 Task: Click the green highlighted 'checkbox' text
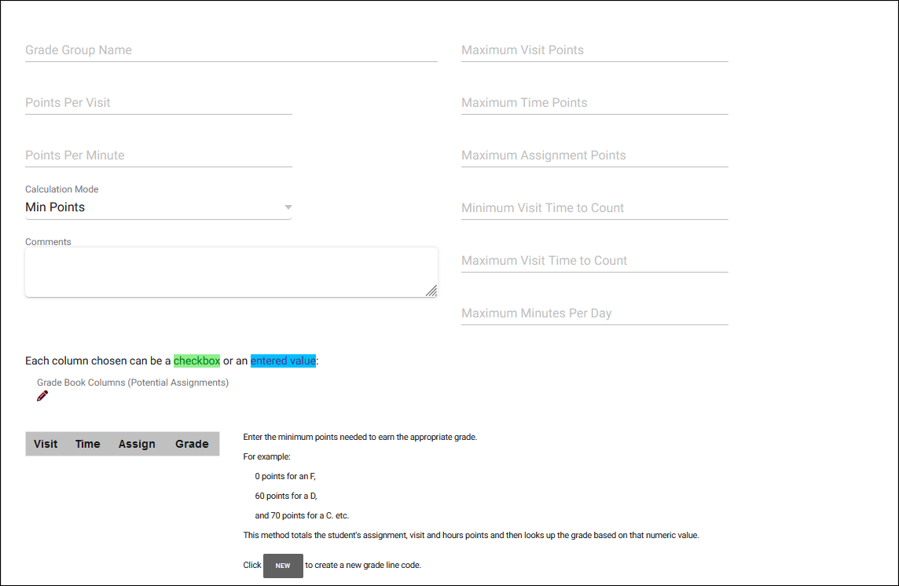pos(196,361)
